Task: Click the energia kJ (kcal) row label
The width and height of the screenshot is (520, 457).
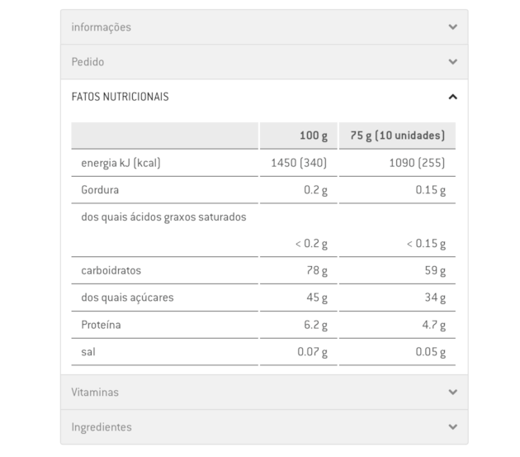Action: [x=121, y=163]
